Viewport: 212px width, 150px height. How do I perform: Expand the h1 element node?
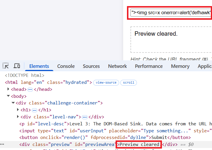coord(18,110)
